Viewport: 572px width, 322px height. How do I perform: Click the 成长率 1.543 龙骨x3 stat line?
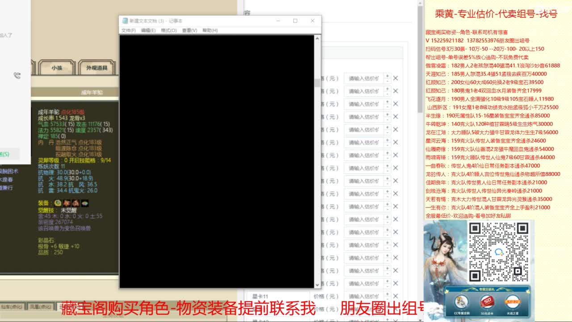[x=62, y=118]
